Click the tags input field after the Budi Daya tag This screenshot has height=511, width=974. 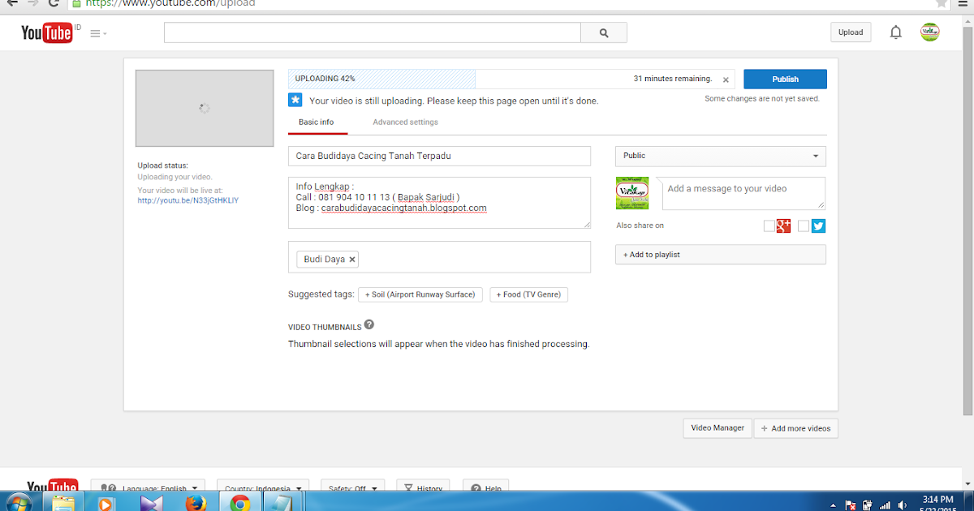[475, 257]
